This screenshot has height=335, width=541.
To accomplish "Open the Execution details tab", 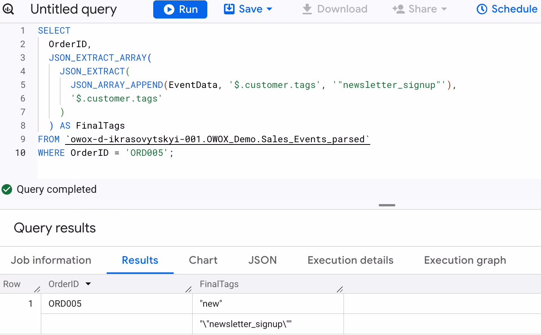I will [351, 260].
